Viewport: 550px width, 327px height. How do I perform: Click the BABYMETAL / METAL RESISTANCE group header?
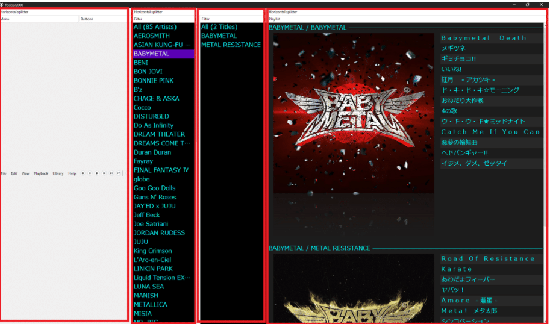(405, 248)
